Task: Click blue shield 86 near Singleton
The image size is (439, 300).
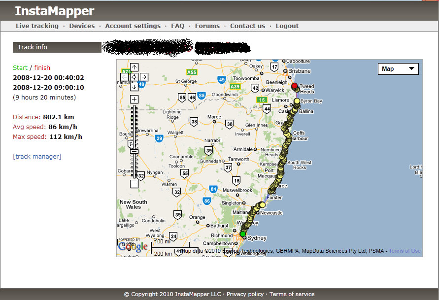Action: [x=207, y=200]
